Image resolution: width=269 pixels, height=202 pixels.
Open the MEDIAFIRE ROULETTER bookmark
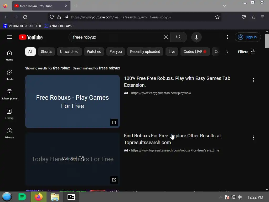tap(22, 26)
